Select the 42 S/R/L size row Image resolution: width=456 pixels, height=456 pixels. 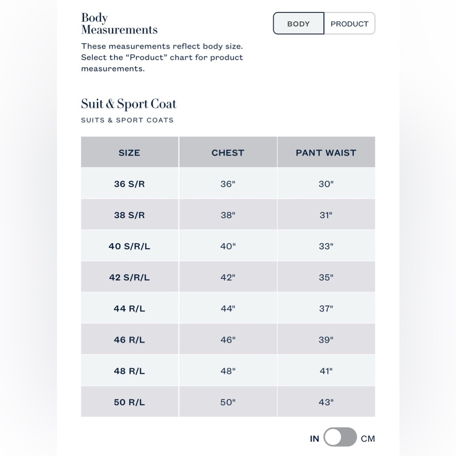[x=228, y=277]
